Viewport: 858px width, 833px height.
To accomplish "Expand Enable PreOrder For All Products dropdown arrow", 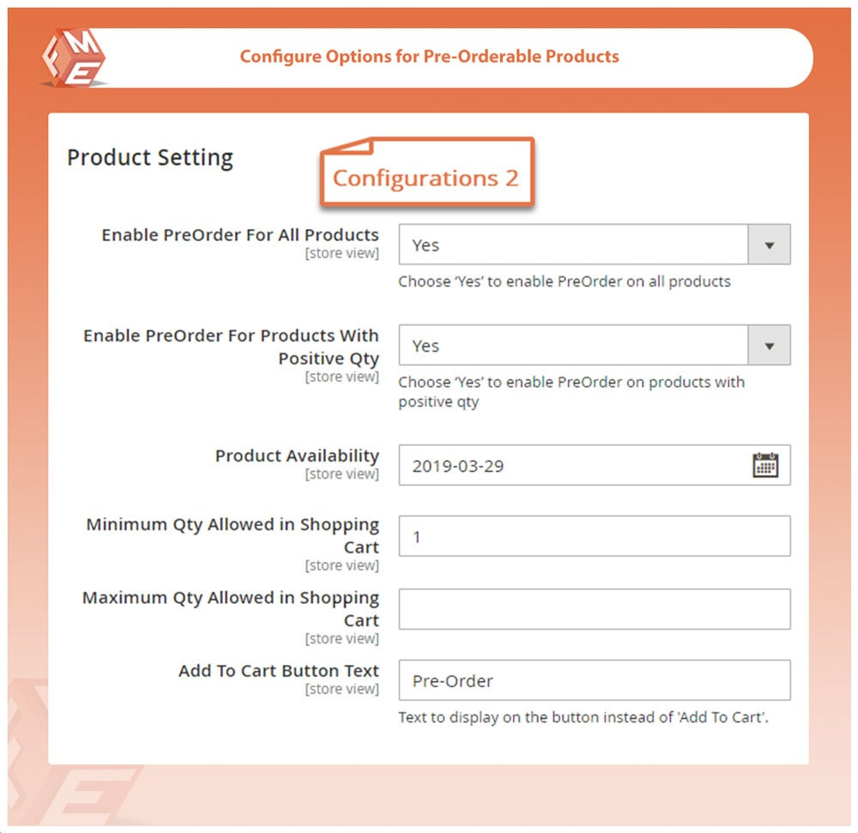I will pyautogui.click(x=769, y=245).
